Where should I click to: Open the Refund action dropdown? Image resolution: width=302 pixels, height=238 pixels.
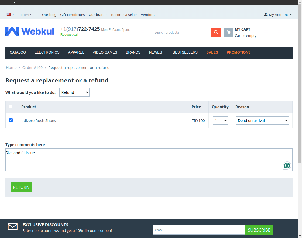[74, 92]
